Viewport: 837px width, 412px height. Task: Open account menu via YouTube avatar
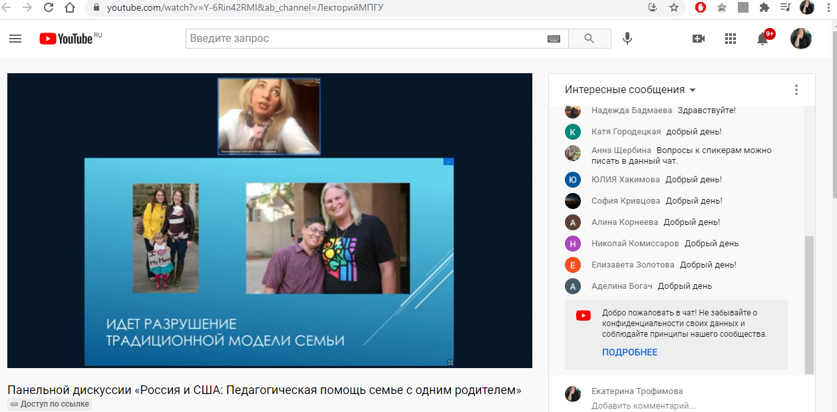[800, 39]
